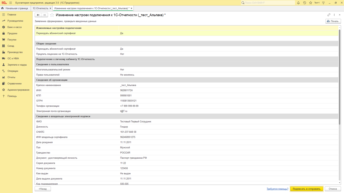Viewport: 344px width, 193px height.
Task: Close the Изменение настроек tab
Action: [131, 8]
